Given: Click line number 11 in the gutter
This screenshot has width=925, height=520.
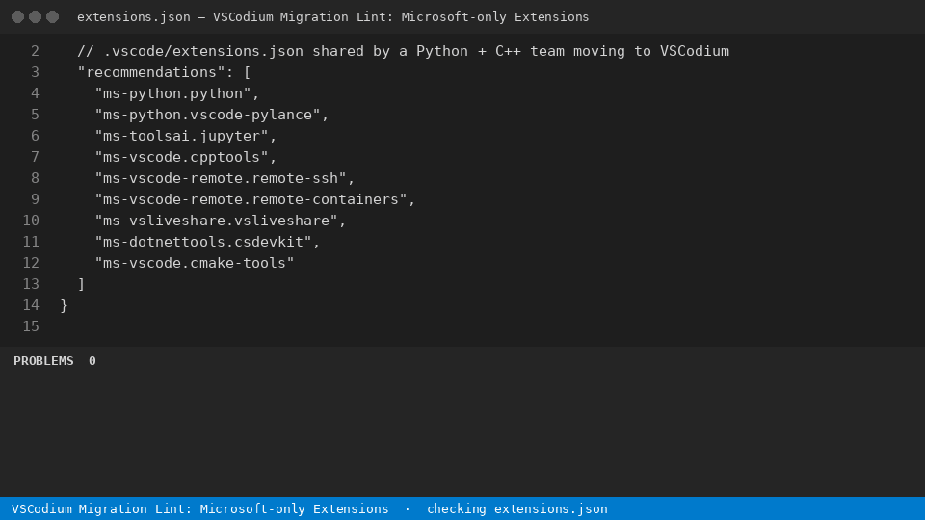Looking at the screenshot, I should pos(31,242).
